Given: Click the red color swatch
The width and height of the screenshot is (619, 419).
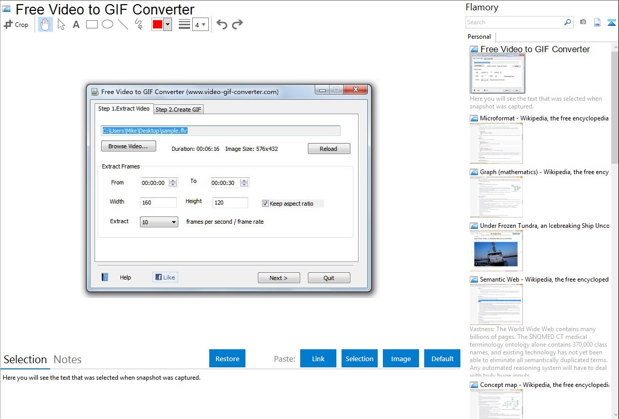Looking at the screenshot, I should point(158,24).
